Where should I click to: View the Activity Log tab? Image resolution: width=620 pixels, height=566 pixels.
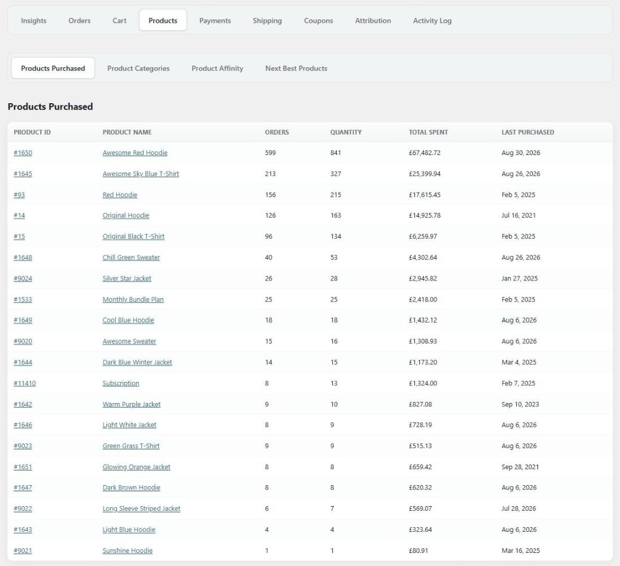(x=432, y=21)
